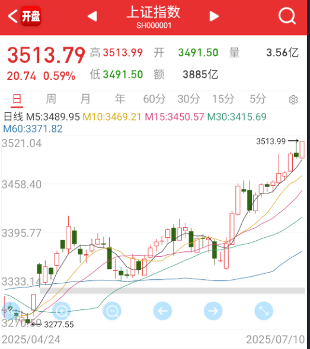Tap the latest candlestick at 3513.99

[x=302, y=150]
